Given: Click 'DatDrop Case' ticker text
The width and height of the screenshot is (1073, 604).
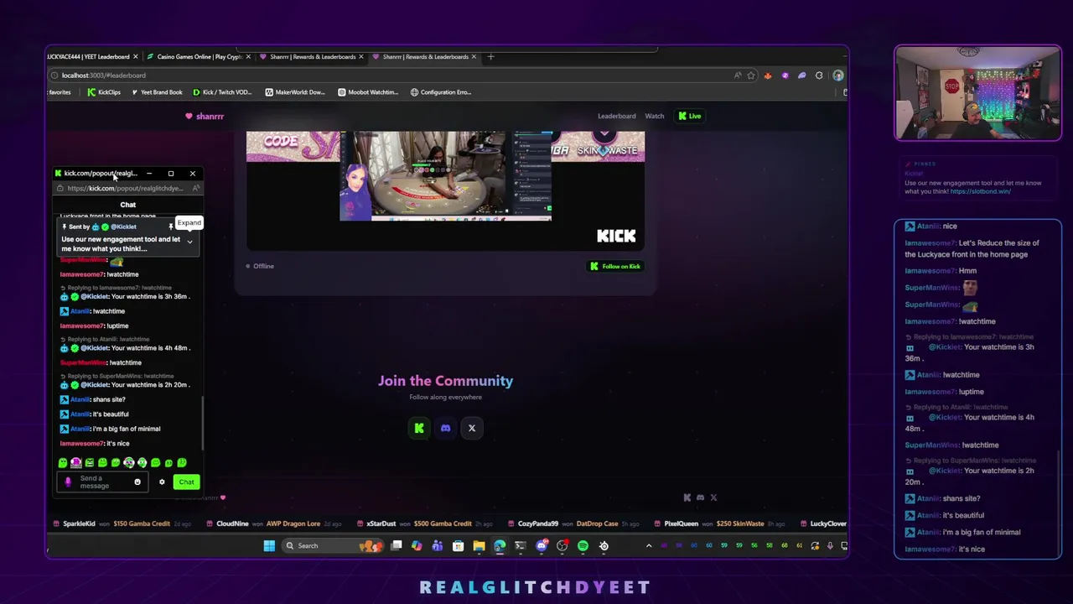Looking at the screenshot, I should pos(599,523).
